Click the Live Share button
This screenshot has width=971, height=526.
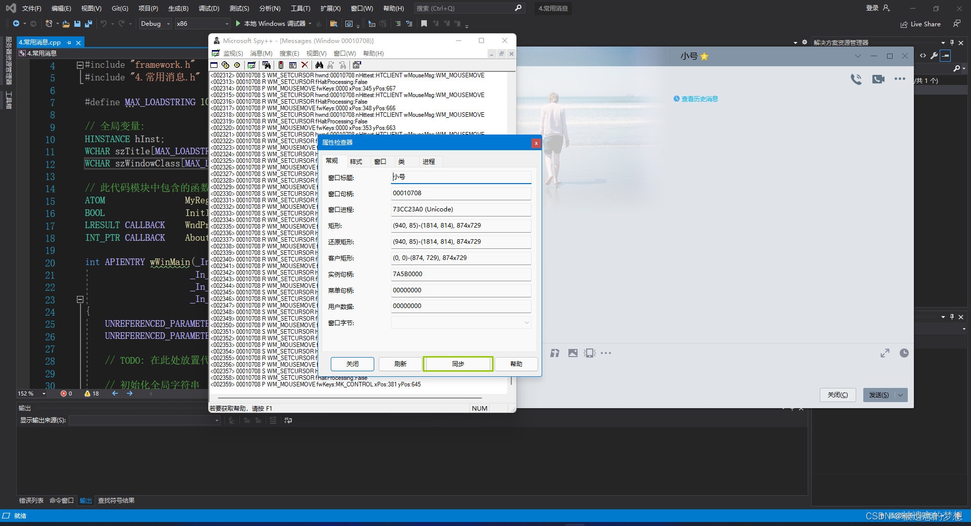click(920, 24)
